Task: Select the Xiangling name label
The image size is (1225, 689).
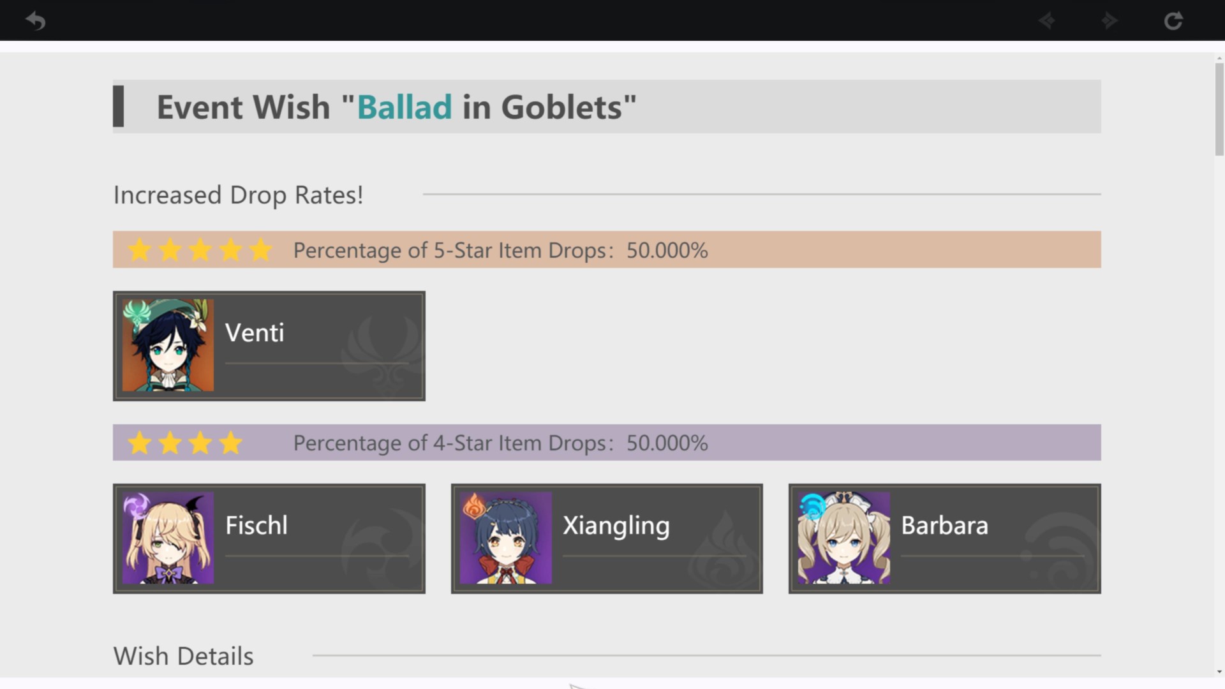Action: click(x=616, y=526)
